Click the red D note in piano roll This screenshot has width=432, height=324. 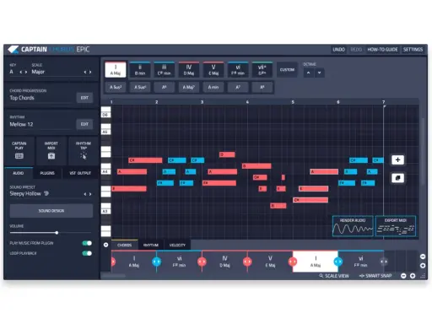click(227, 154)
